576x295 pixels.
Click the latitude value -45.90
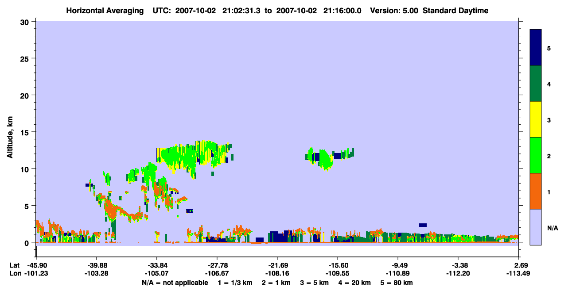pos(36,265)
